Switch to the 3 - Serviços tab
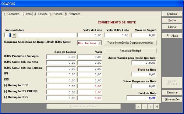Image resolution: width=184 pixels, height=114 pixels. 41,14
